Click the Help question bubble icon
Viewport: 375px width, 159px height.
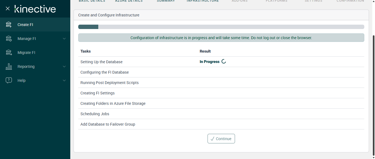[x=9, y=80]
